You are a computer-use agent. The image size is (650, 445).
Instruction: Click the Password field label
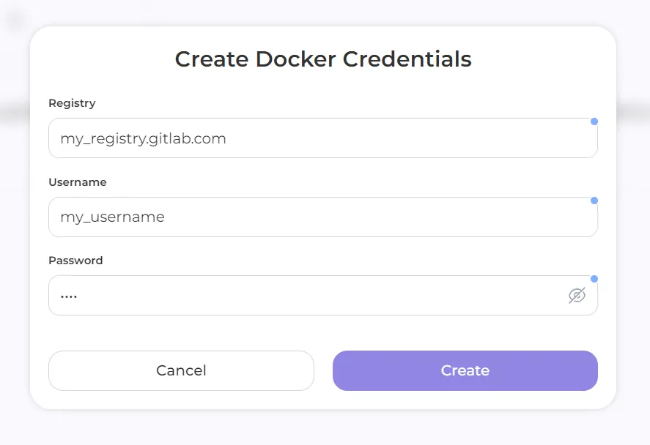click(75, 261)
